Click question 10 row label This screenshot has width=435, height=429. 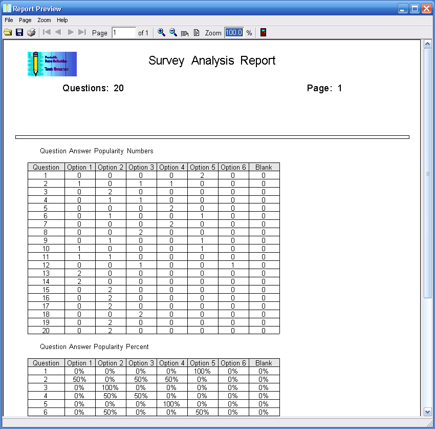coord(46,249)
